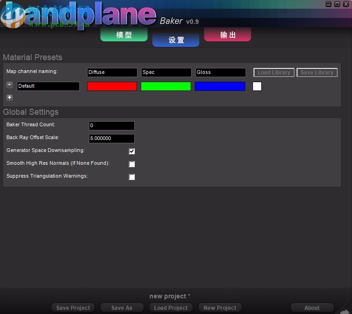Minimize the handplane Baker window

pyautogui.click(x=329, y=4)
